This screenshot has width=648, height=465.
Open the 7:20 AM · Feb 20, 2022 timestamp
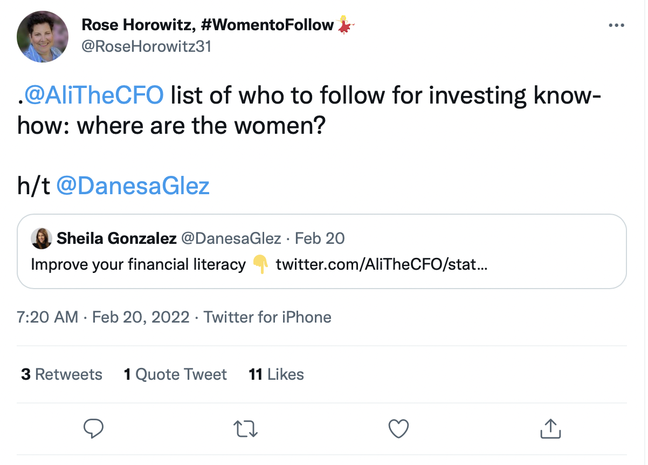tap(103, 317)
